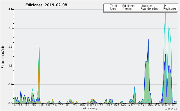
Task: Click the '15 h' x-axis label
Action: [x=116, y=105]
